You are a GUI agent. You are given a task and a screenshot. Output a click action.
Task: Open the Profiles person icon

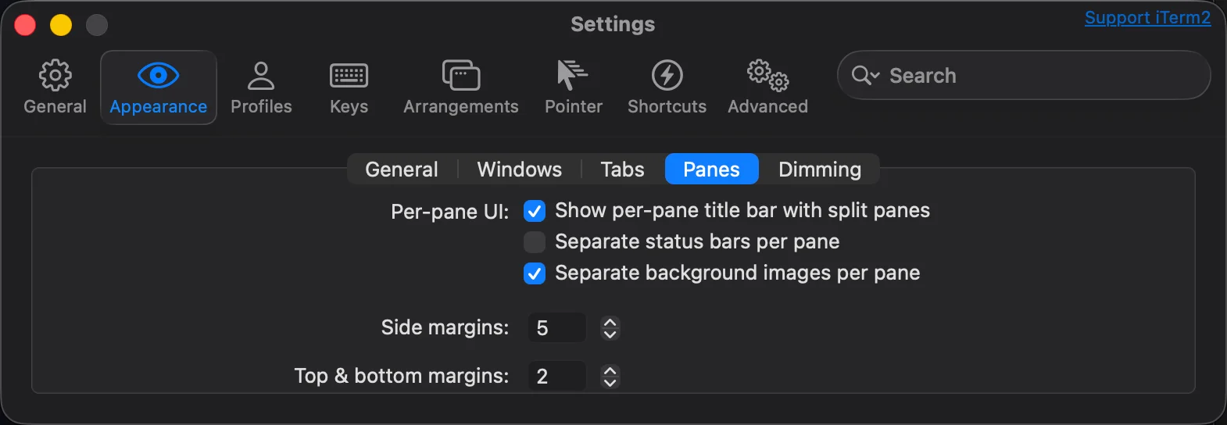(261, 76)
